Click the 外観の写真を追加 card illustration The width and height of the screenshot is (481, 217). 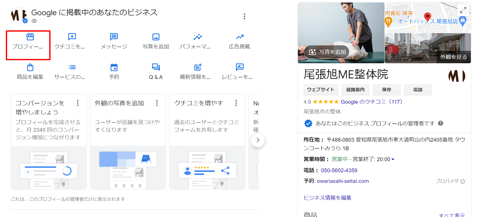coord(128,168)
